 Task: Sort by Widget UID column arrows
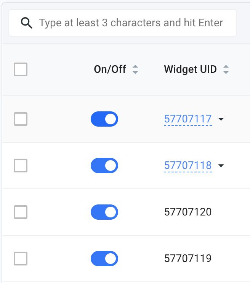226,69
